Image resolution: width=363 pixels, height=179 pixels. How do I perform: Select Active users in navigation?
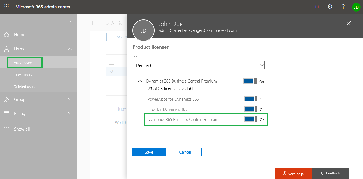click(23, 63)
